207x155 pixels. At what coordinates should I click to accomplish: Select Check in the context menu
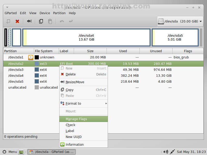pos(84,125)
